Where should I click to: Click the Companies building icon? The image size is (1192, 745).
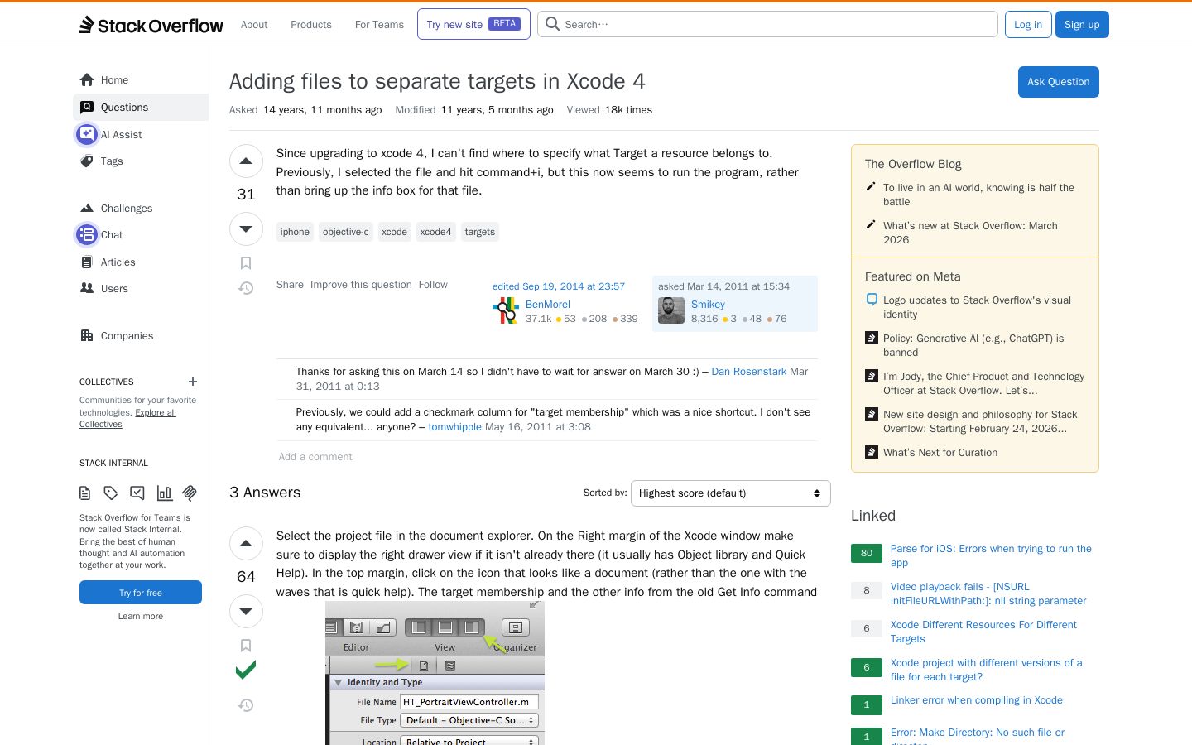coord(87,336)
